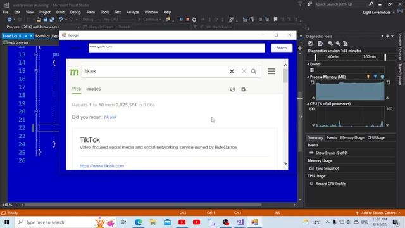Collapse code region at line 20
The image size is (405, 228).
36,111
